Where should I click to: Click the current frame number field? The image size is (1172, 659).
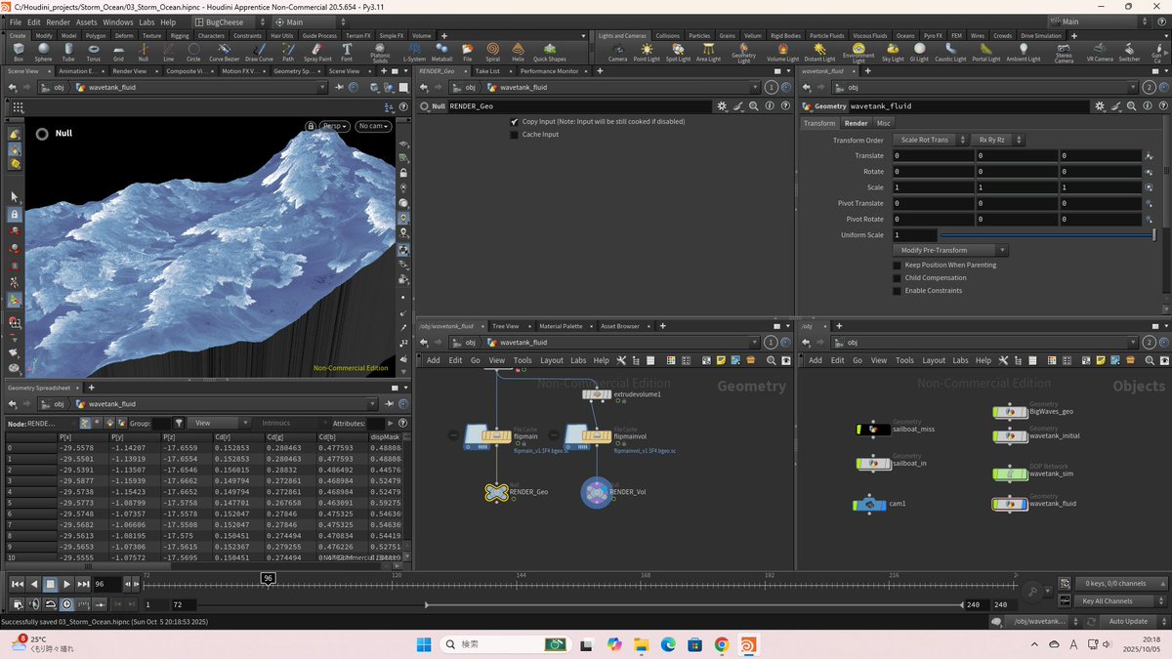tap(106, 584)
